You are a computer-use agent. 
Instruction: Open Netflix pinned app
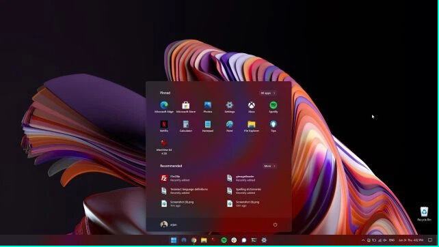point(164,126)
